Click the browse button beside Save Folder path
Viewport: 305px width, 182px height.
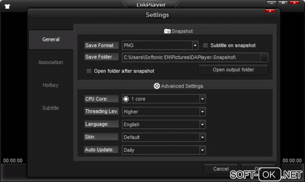(264, 57)
